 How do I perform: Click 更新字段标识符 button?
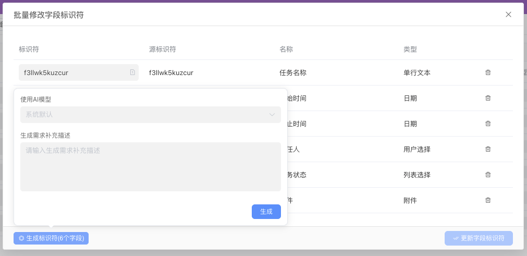(479, 238)
